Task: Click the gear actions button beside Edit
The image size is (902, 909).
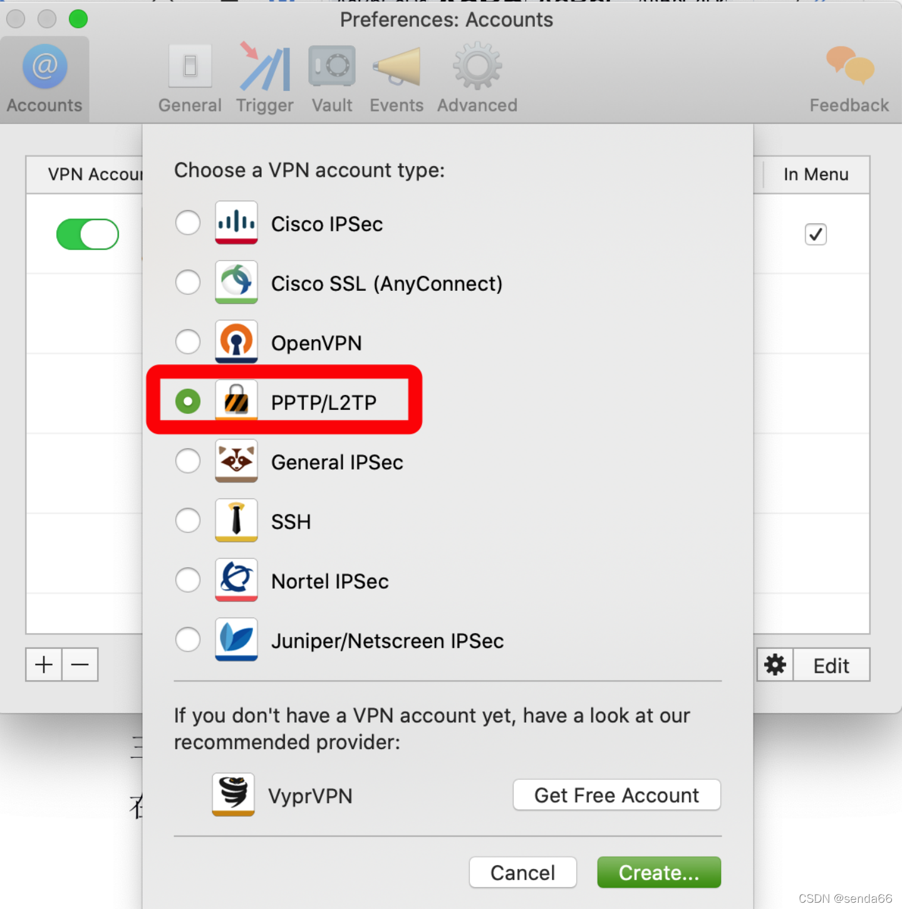Action: click(x=775, y=665)
